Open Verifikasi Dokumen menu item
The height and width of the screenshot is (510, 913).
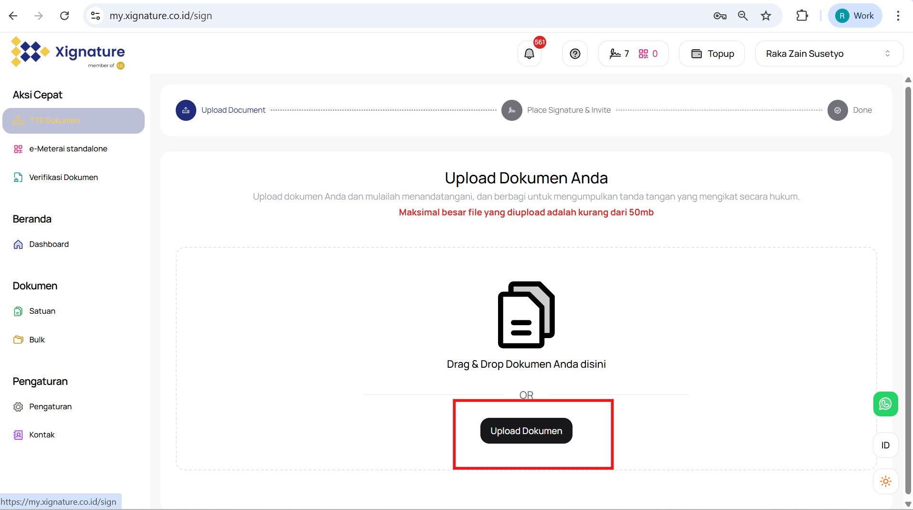point(64,178)
